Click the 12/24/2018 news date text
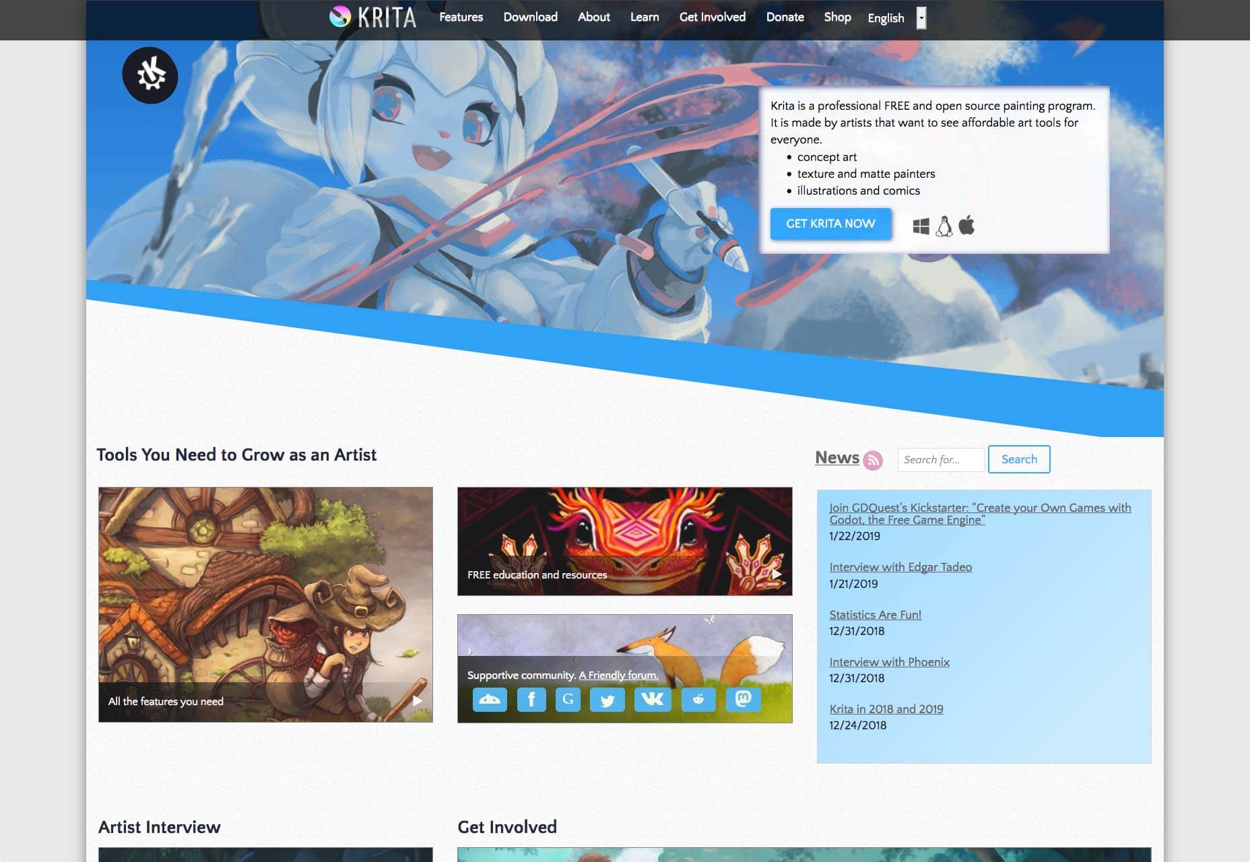This screenshot has width=1250, height=862. (x=858, y=725)
